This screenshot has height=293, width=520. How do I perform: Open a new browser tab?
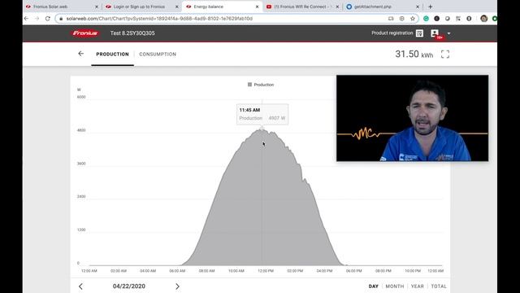pos(430,7)
